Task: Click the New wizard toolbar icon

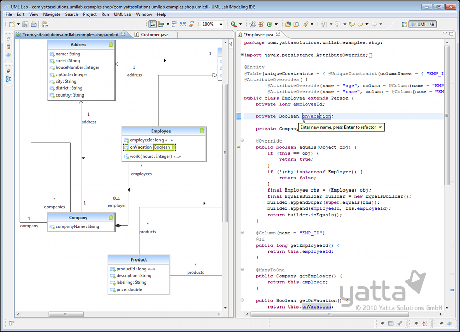Action: (x=11, y=24)
